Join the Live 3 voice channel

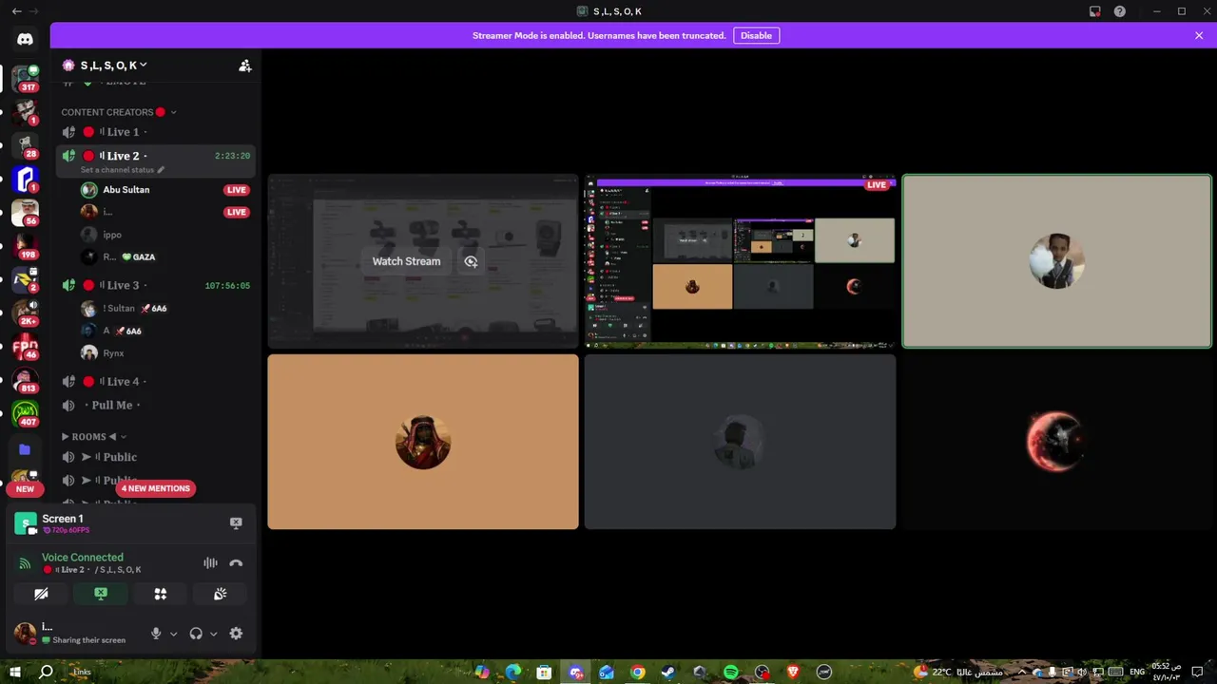pos(155,285)
